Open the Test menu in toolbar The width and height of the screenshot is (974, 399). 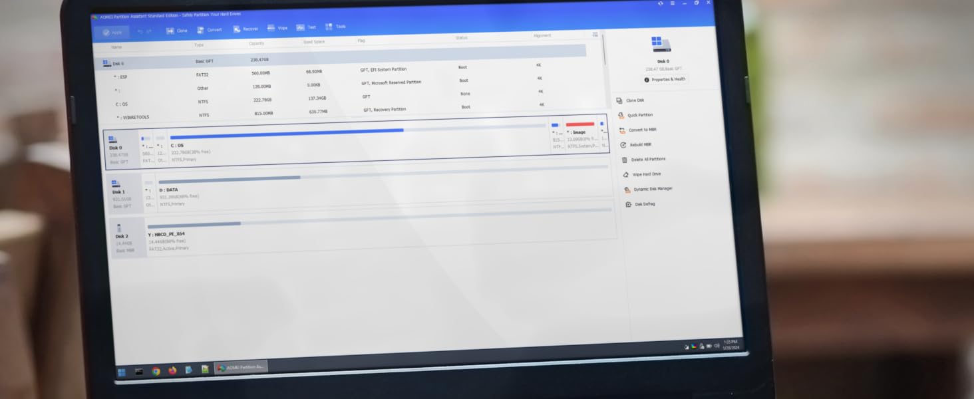click(x=306, y=27)
